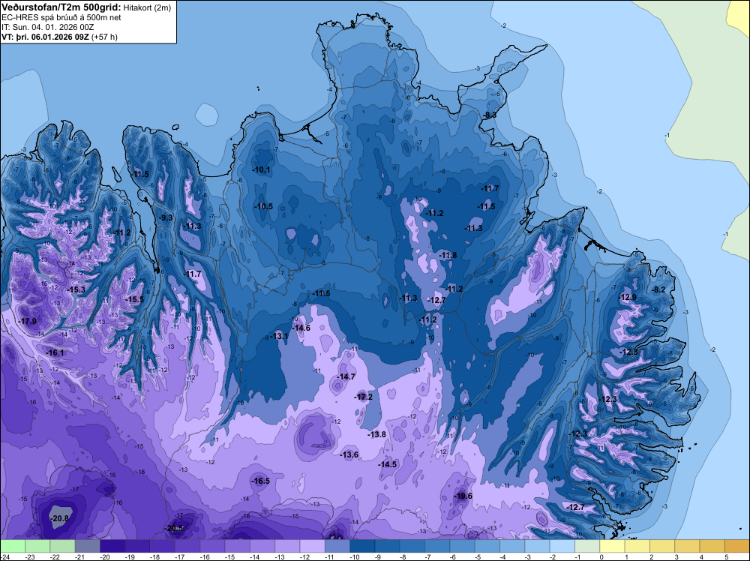Click the map title 'Veðurstofan/T2m 500grid:'
The width and height of the screenshot is (750, 561).
pos(61,7)
